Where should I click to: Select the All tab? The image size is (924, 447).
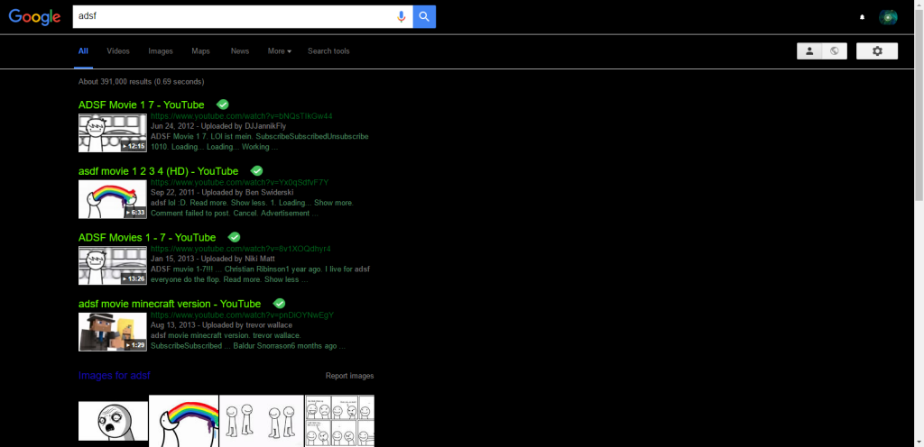click(83, 51)
